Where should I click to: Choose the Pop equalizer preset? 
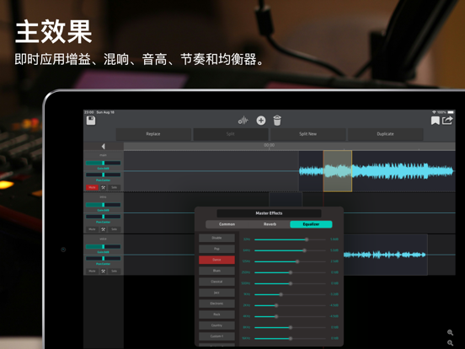click(216, 249)
